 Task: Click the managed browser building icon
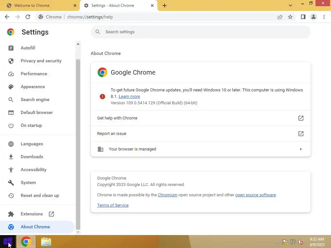coord(101,149)
